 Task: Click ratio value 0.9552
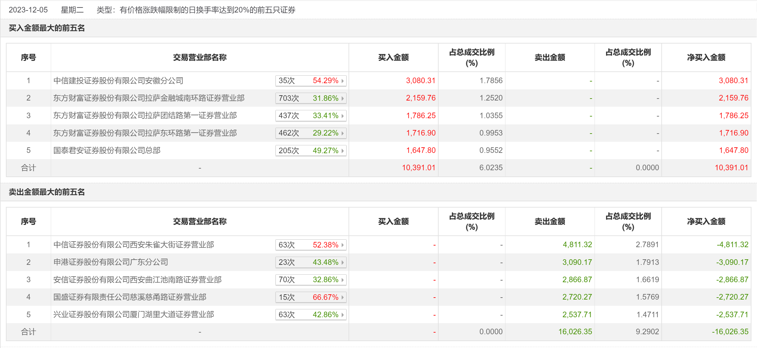point(491,150)
